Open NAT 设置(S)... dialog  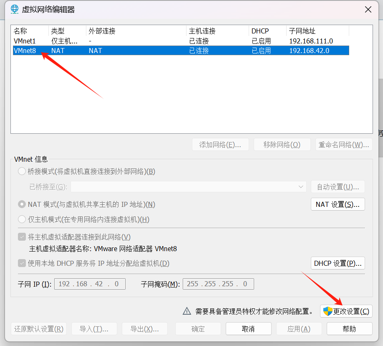pyautogui.click(x=338, y=204)
